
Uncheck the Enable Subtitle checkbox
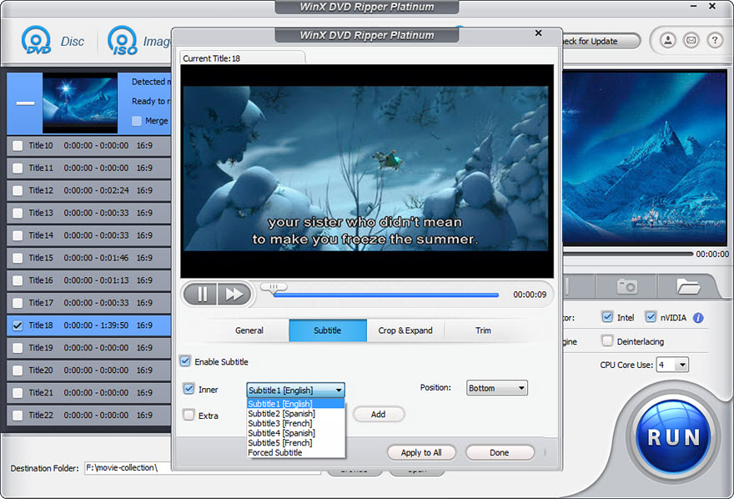tap(185, 361)
